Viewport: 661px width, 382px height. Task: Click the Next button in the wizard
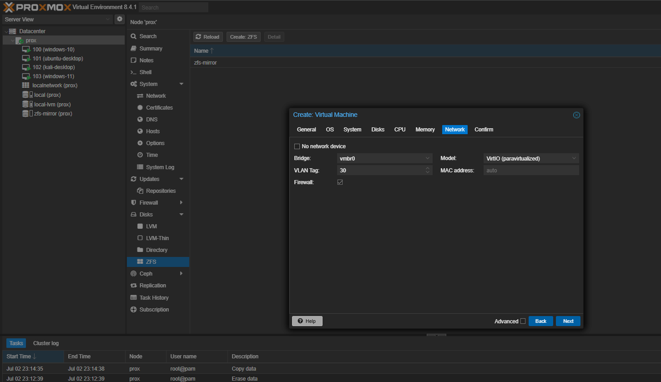[567, 321]
